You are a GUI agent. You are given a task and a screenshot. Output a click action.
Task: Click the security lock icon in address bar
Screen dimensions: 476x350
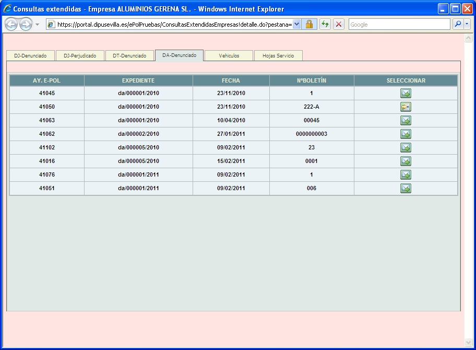pos(309,25)
